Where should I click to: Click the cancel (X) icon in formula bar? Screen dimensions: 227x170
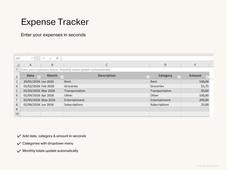click(43, 58)
